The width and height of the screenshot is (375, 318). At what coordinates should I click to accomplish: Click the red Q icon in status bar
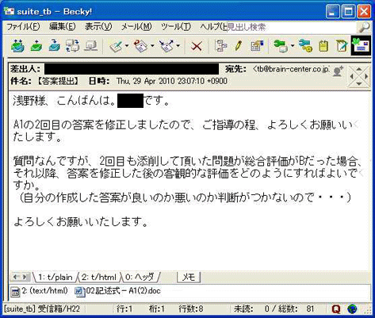(x=336, y=308)
